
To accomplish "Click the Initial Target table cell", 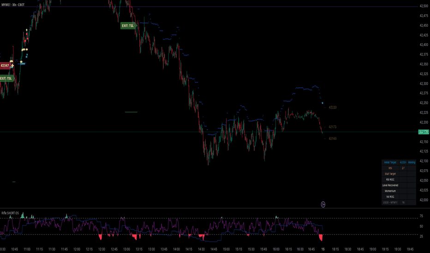I will (x=390, y=162).
